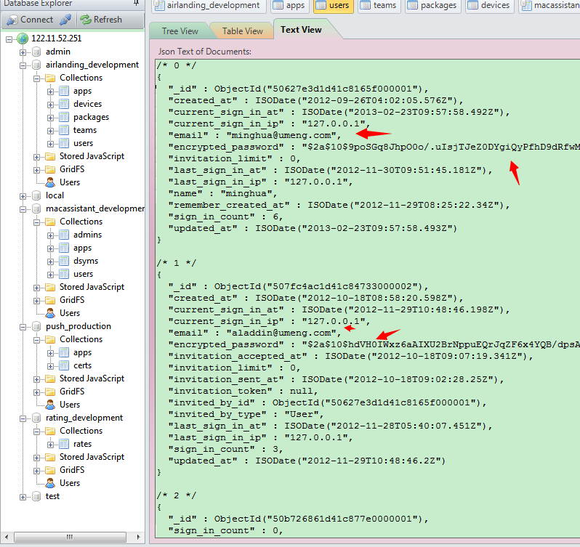Select the dsyms collection

86,261
